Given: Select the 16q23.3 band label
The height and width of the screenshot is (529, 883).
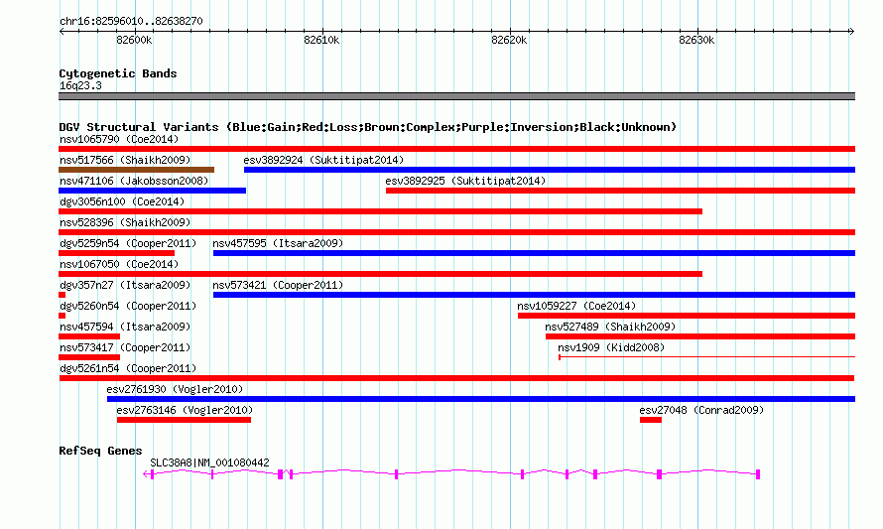Looking at the screenshot, I should pos(80,85).
